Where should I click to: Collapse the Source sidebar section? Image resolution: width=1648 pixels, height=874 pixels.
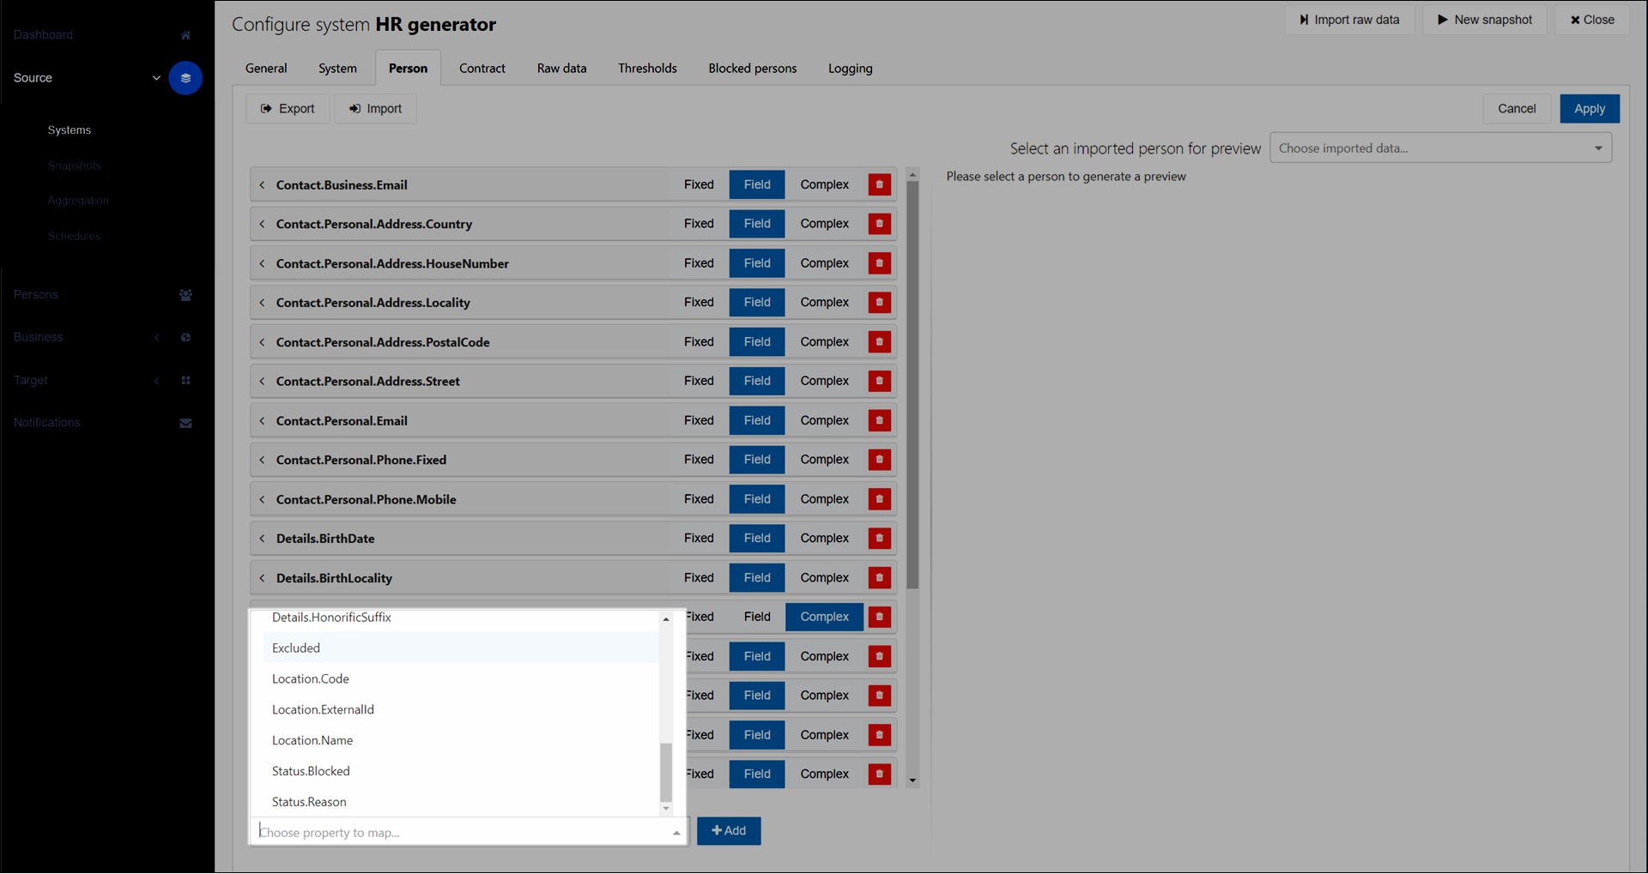[156, 78]
